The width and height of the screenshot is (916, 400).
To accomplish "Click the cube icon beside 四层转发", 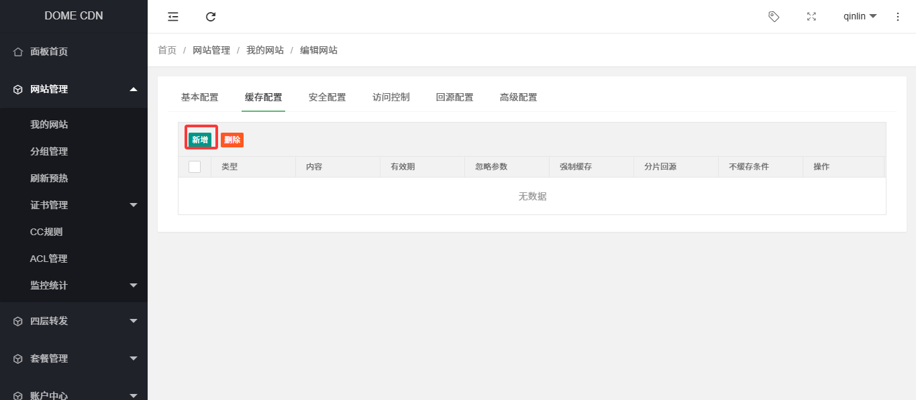I will coord(18,321).
